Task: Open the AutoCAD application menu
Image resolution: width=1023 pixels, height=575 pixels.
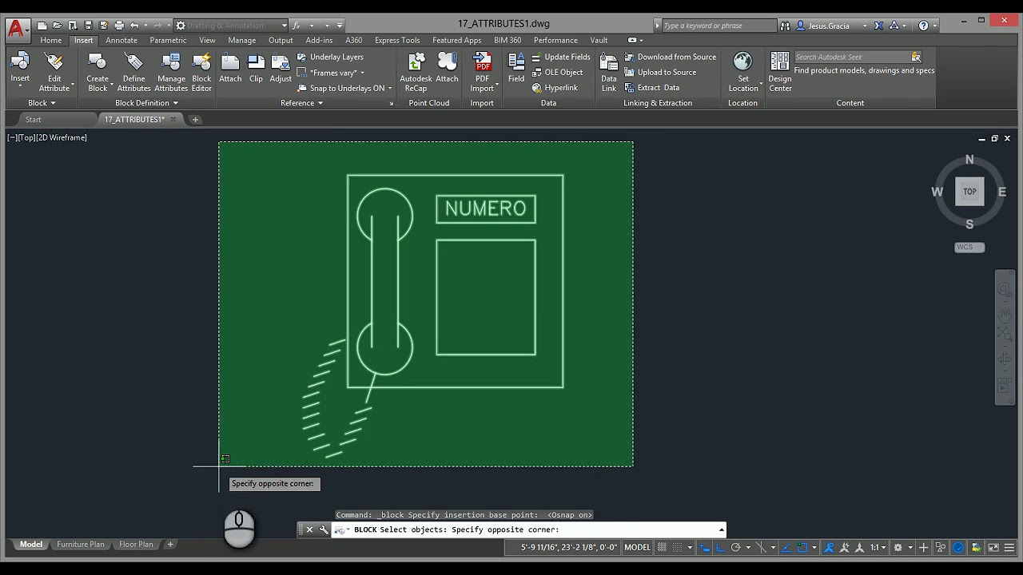Action: click(x=16, y=30)
